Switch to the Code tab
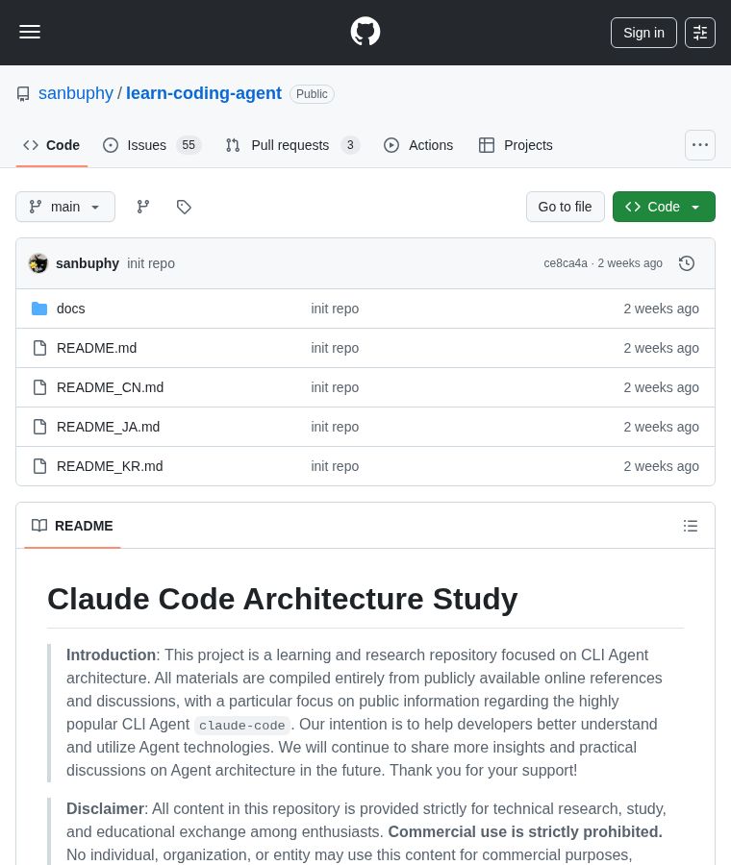Image resolution: width=731 pixels, height=865 pixels. [51, 145]
